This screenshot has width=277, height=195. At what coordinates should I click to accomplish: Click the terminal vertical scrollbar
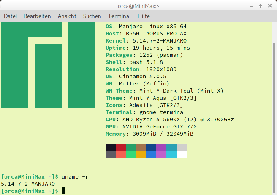[x=274, y=118]
